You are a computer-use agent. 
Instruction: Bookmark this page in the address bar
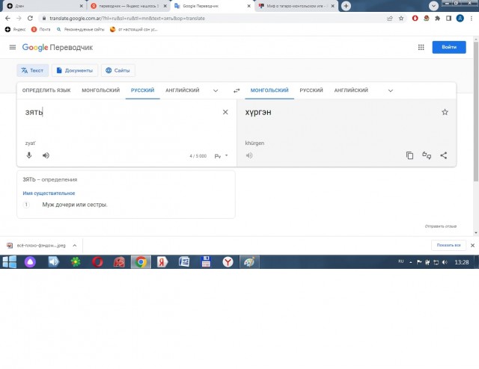(401, 18)
